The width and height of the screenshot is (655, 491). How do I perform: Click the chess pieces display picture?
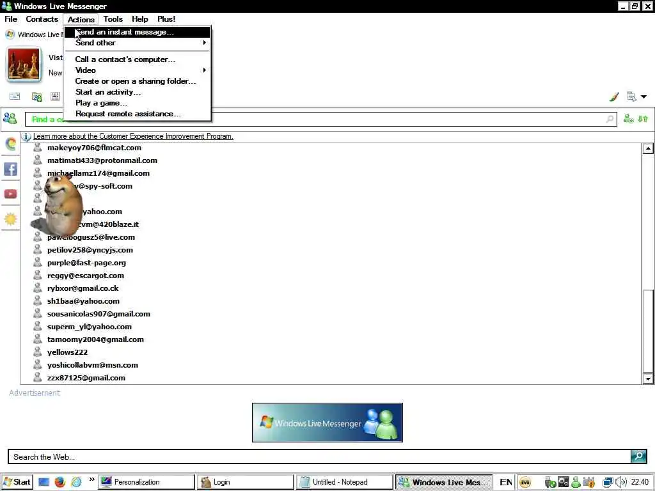(x=24, y=65)
